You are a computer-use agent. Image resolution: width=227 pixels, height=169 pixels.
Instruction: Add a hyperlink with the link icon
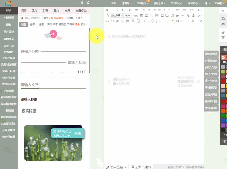click(117, 21)
